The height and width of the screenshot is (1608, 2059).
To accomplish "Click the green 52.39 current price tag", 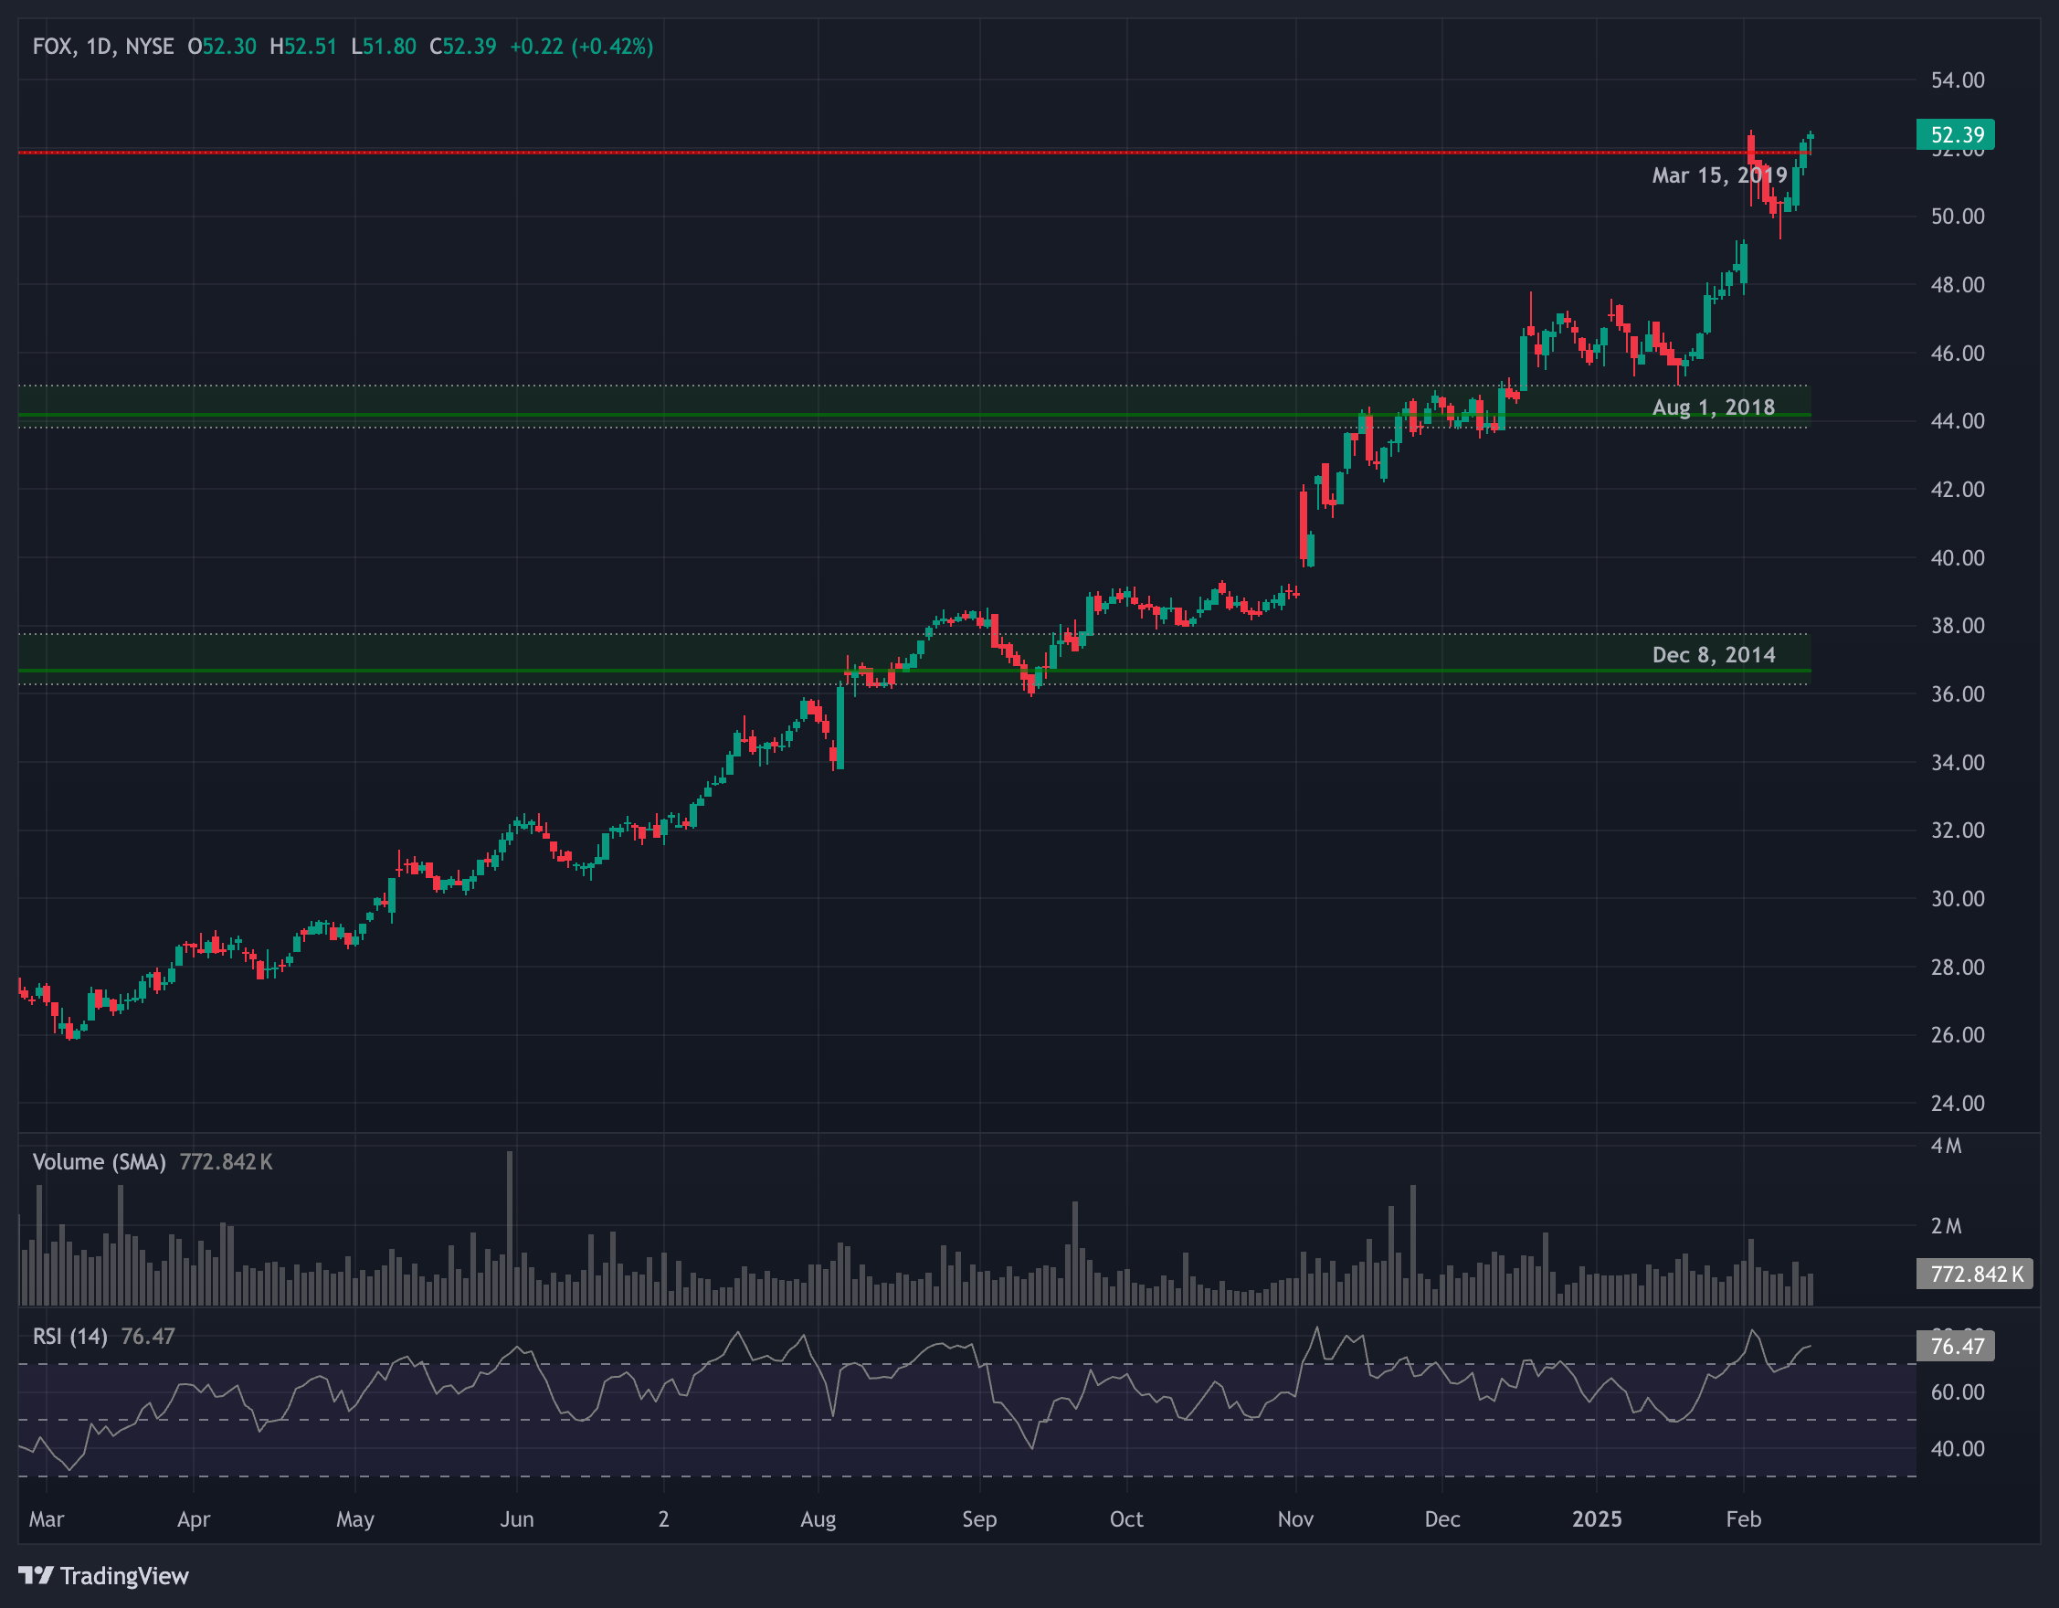I will (x=1957, y=135).
